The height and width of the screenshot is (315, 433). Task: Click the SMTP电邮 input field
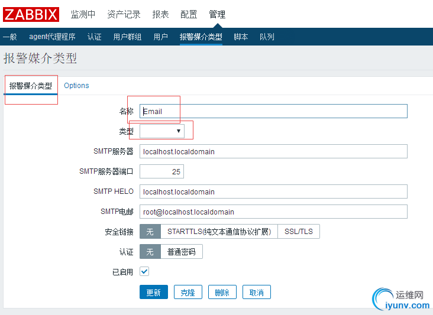[x=273, y=212]
